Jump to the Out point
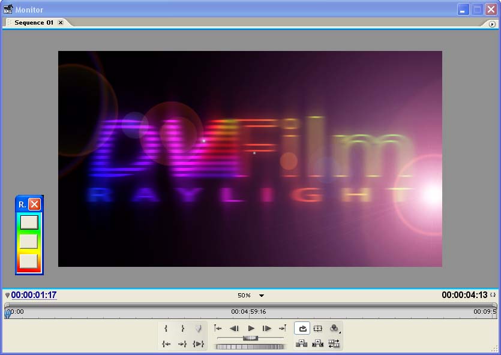 coord(182,344)
